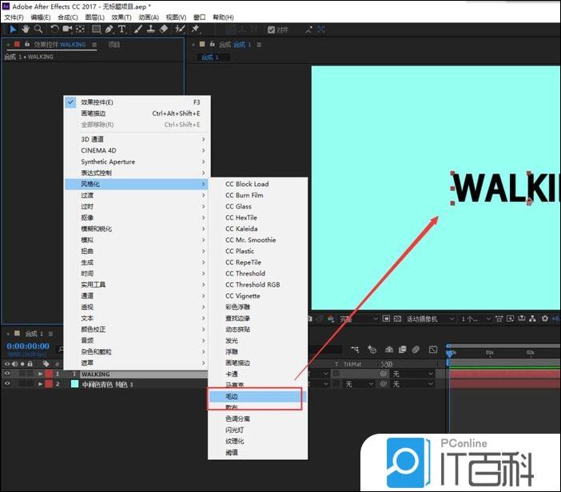Click the red label color of layer 2
Viewport: 561px width, 492px height.
point(49,384)
